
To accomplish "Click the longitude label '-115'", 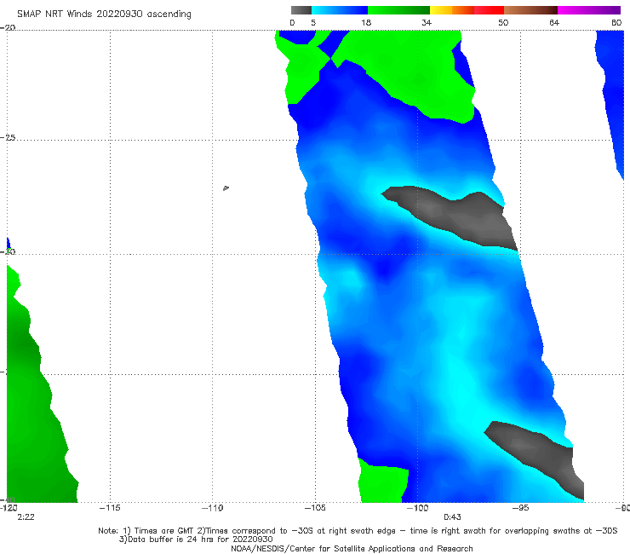I will coord(110,508).
